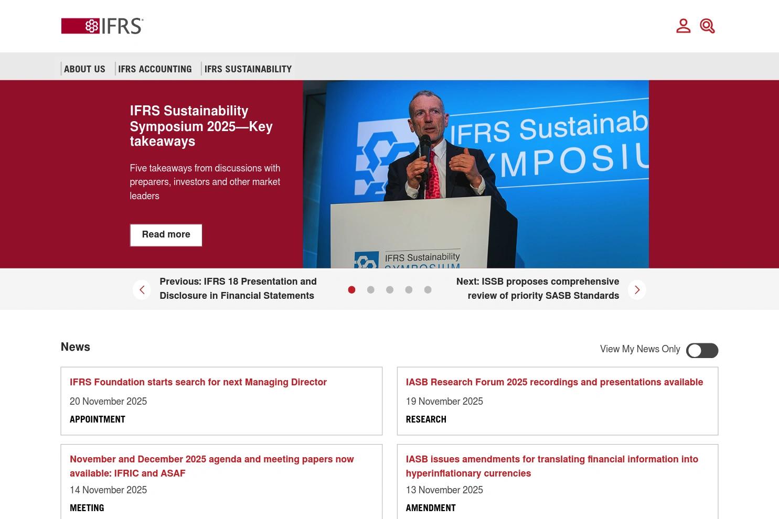Click Read more on Symposium banner
This screenshot has height=519, width=779.
point(166,235)
